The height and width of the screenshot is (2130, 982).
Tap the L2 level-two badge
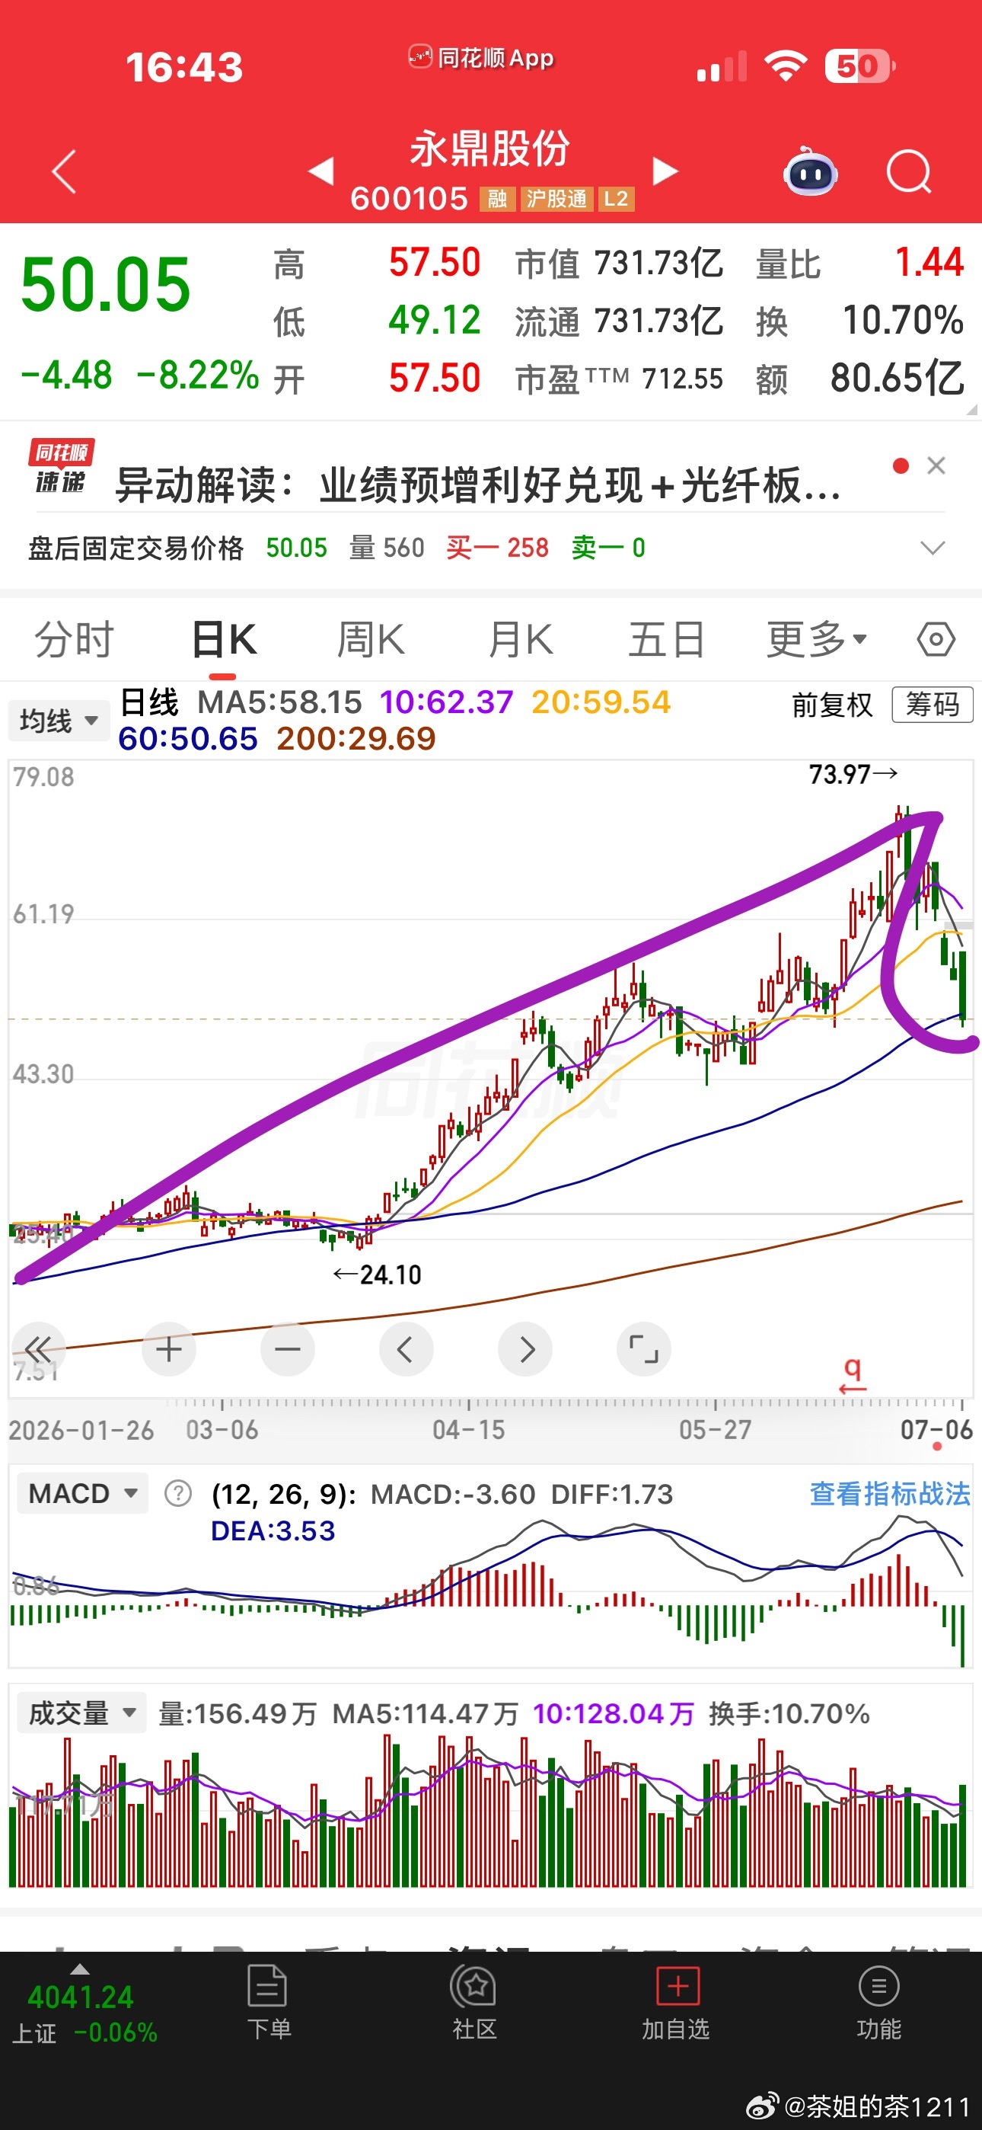click(x=616, y=198)
